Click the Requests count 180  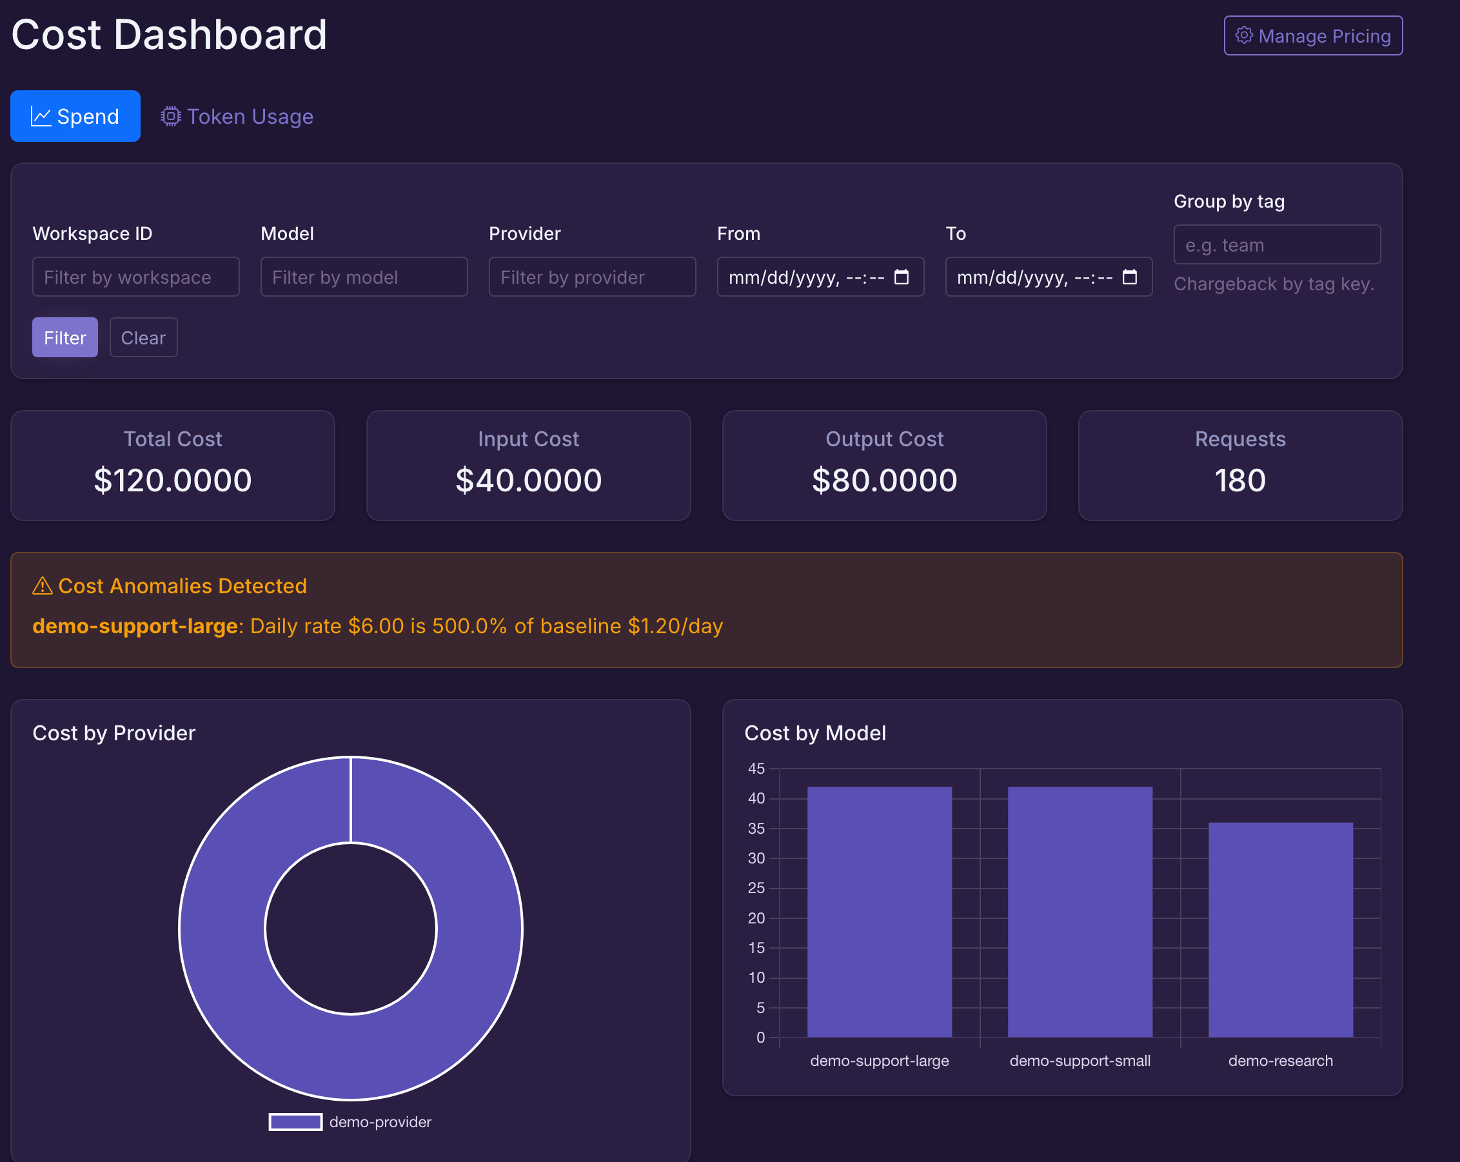pyautogui.click(x=1240, y=480)
